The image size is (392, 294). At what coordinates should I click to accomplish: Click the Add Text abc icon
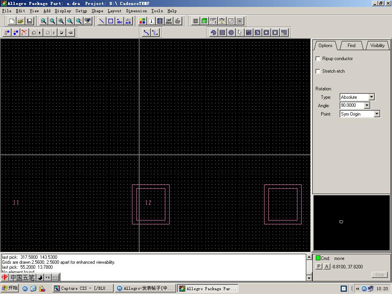(x=119, y=21)
